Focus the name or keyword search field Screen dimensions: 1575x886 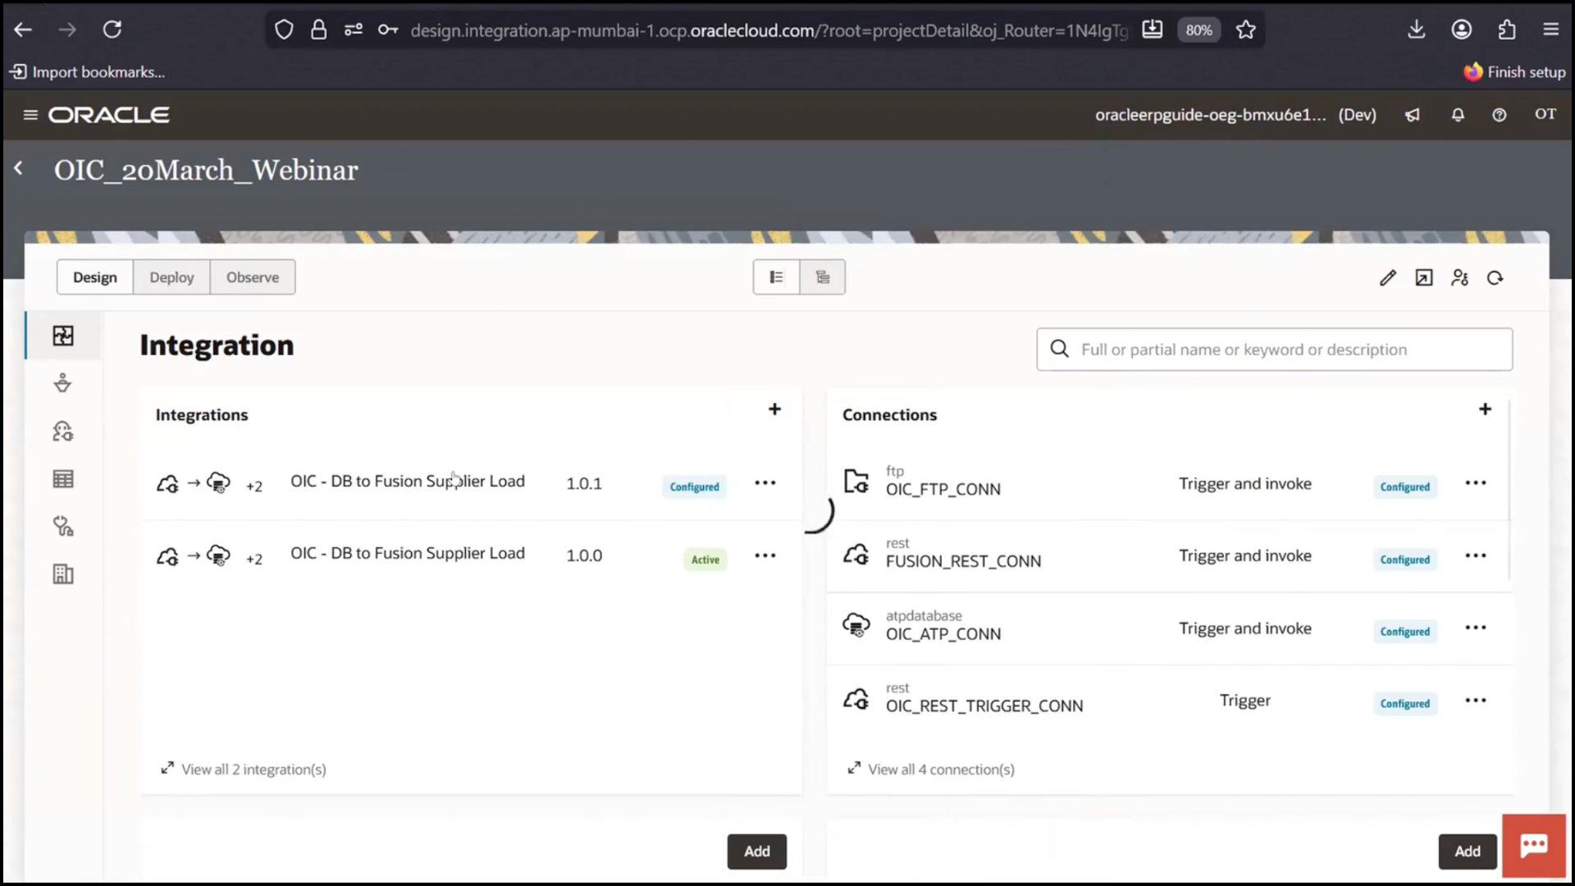pos(1274,349)
